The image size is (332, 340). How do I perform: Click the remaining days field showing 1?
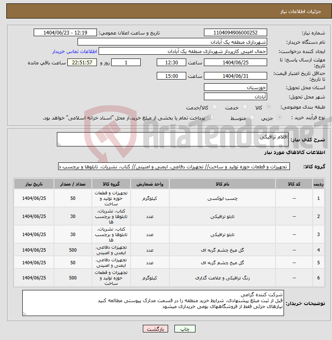click(x=126, y=63)
